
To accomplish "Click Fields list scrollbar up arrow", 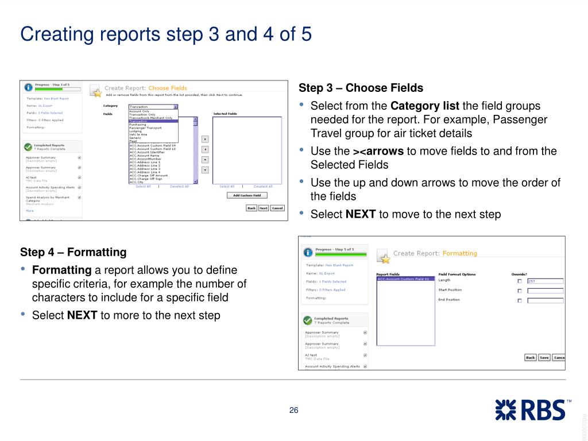I will point(195,119).
